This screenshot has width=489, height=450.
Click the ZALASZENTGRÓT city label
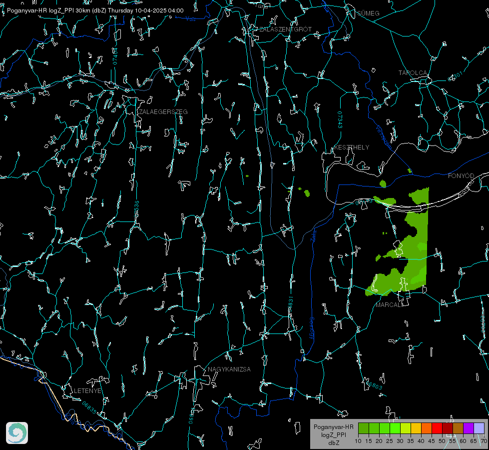tap(285, 29)
